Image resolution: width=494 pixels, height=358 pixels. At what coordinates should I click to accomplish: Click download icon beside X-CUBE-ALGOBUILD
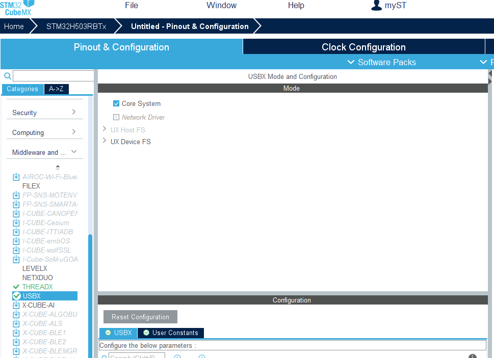[x=16, y=314]
